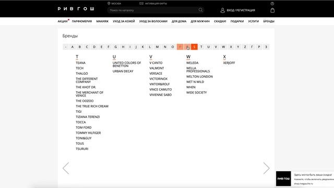Image resolution: width=334 pixels, height=188 pixels.
Task: Open the TOM FORD brand
Action: (83, 127)
